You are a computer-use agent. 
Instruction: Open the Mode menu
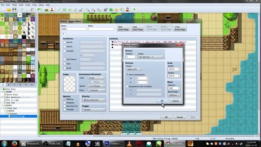click(14, 5)
